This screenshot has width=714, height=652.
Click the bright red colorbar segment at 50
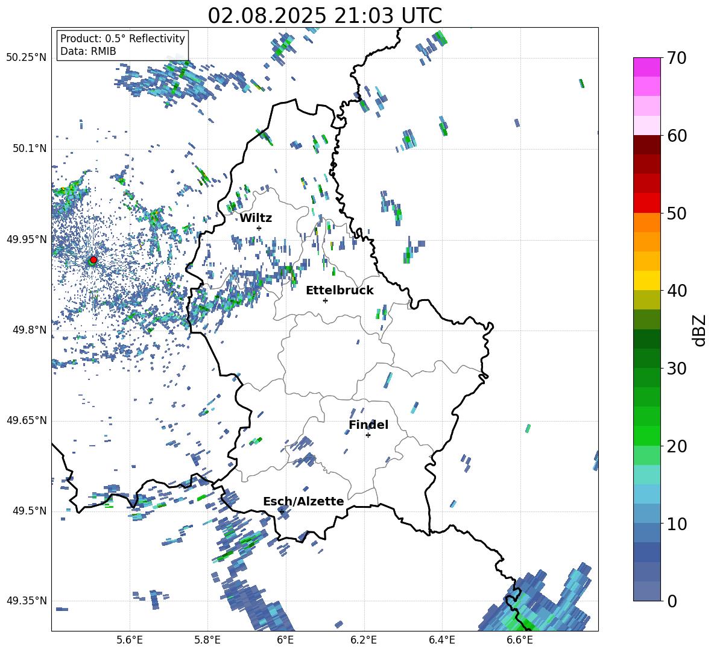(646, 203)
